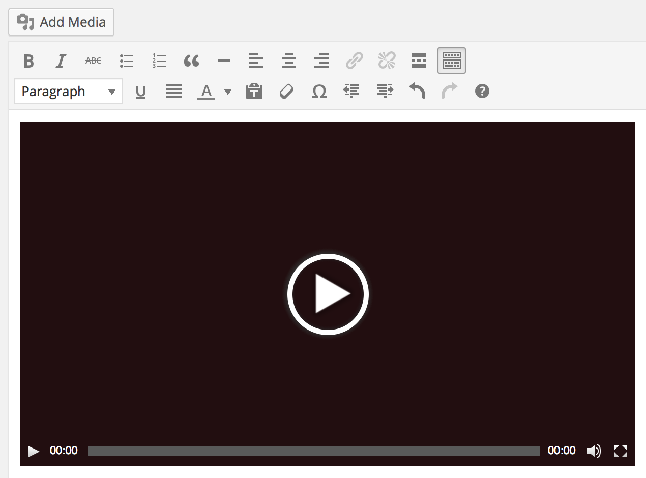Screen dimensions: 646x478
Task: Align text left
Action: 256,61
